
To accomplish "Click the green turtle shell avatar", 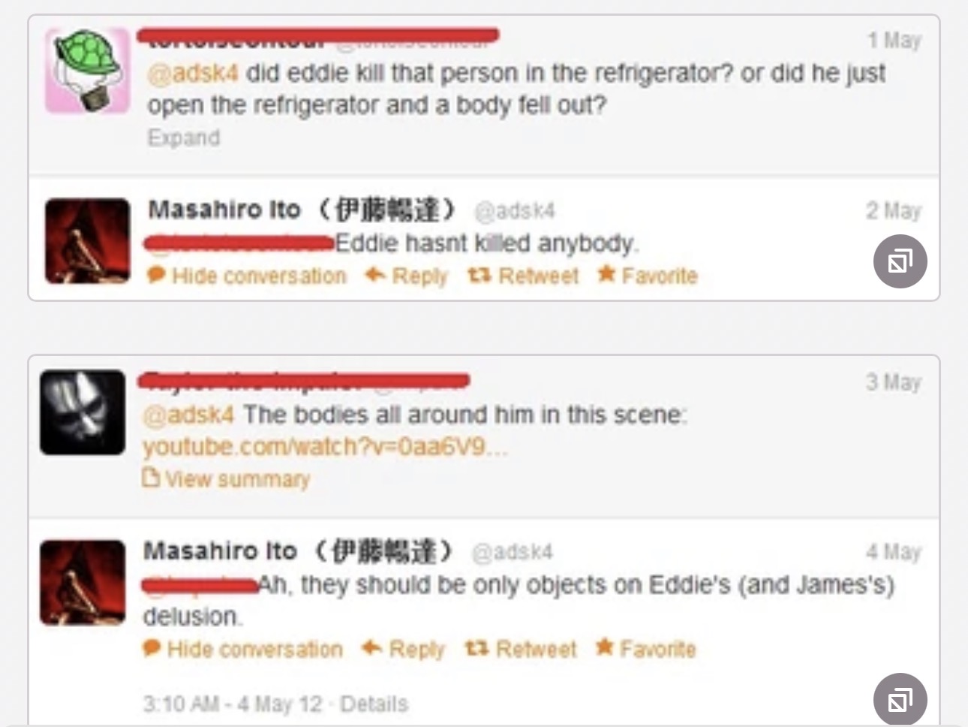I will pos(87,71).
